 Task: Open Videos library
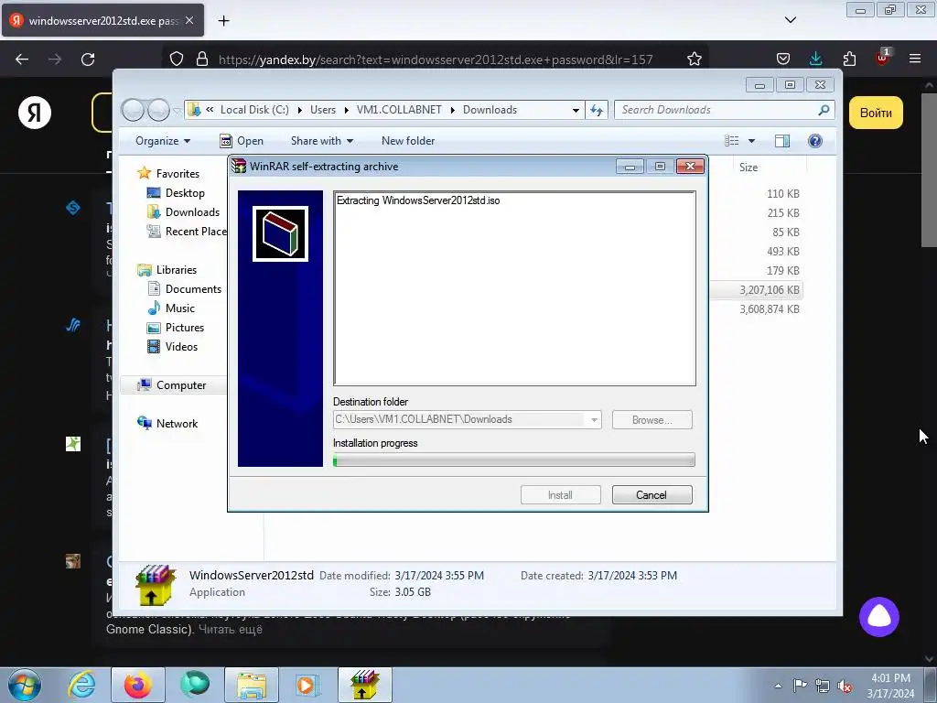181,347
